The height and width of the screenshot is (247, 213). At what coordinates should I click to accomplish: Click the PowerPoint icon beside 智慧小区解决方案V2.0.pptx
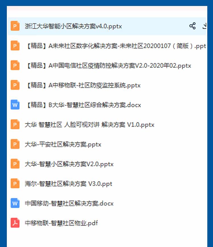click(x=15, y=164)
